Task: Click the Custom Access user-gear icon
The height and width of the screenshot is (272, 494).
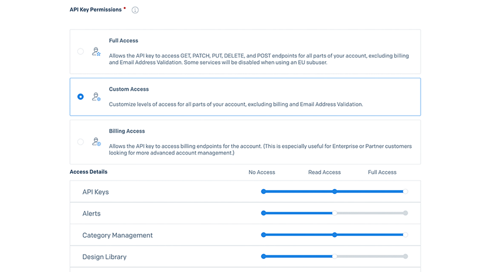Action: (96, 97)
